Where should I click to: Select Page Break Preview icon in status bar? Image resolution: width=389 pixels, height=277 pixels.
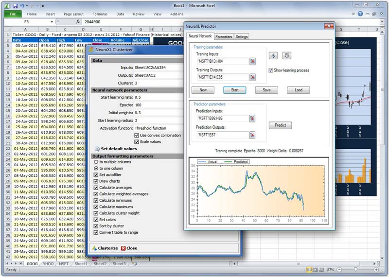tap(321, 270)
